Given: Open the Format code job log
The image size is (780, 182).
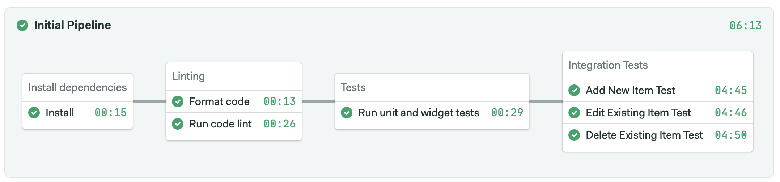Looking at the screenshot, I should [x=219, y=101].
